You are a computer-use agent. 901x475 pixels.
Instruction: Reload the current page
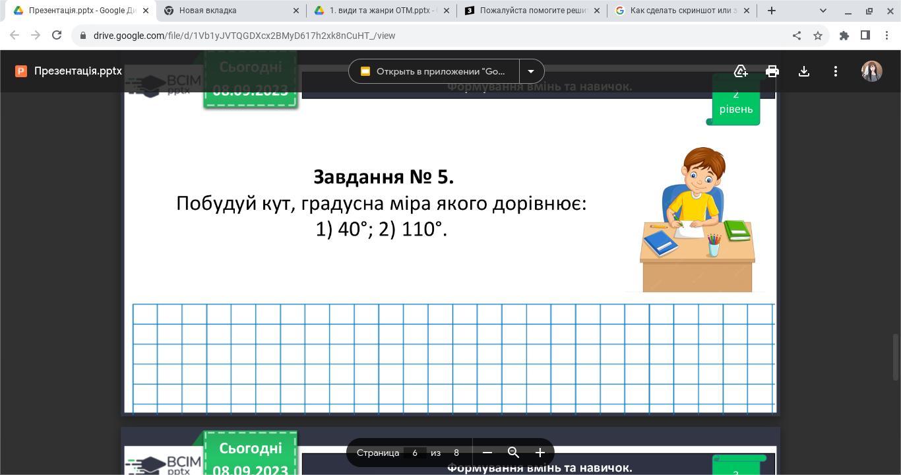pos(57,36)
